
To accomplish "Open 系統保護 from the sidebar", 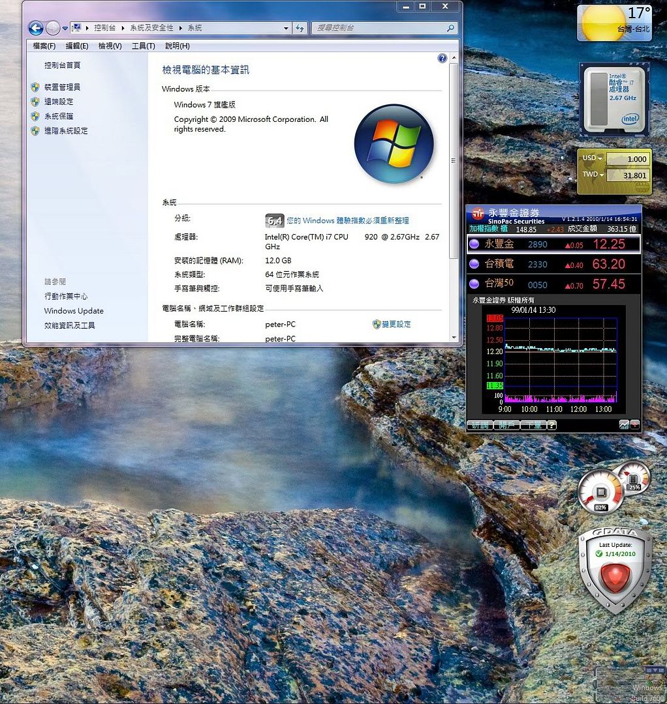I will coord(59,116).
